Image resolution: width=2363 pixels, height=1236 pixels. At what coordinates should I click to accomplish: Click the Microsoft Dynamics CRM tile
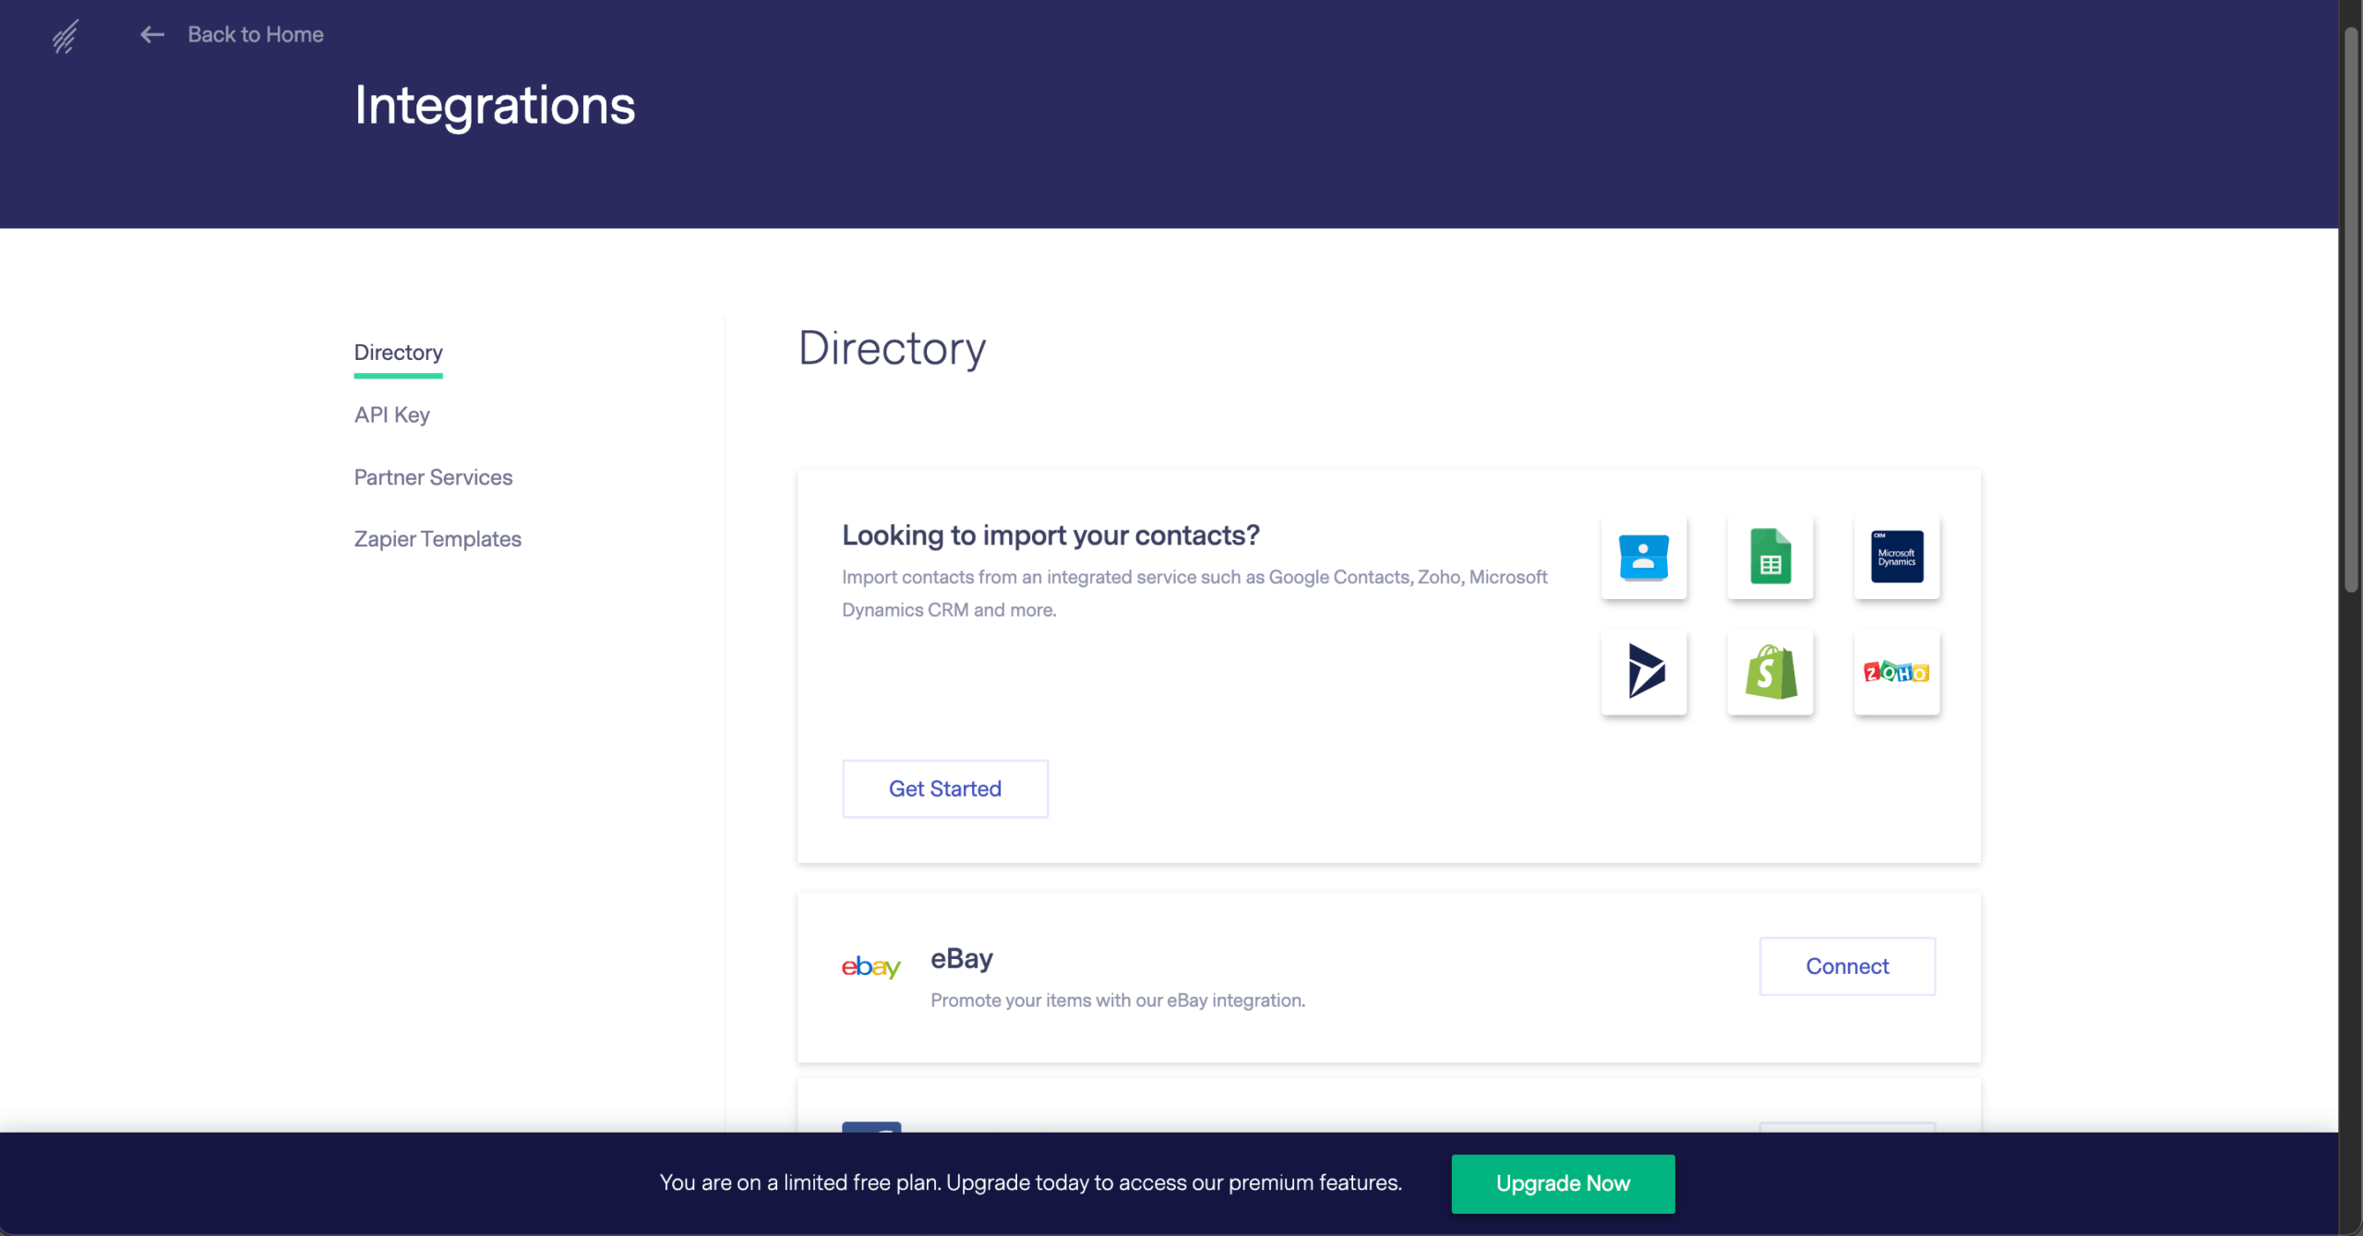pyautogui.click(x=1896, y=557)
